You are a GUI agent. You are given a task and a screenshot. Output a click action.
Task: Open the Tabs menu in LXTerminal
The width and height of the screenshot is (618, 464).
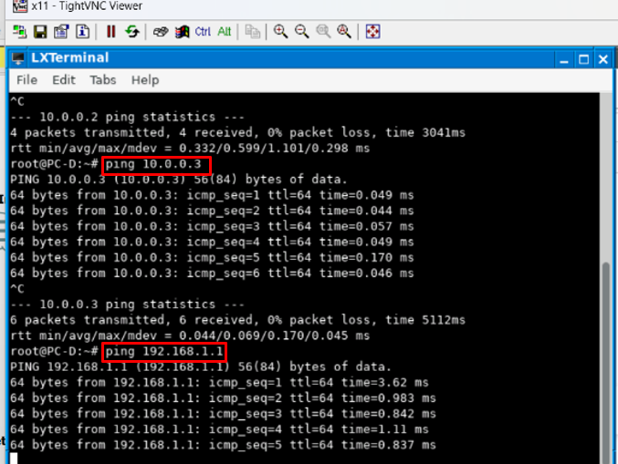tap(102, 80)
